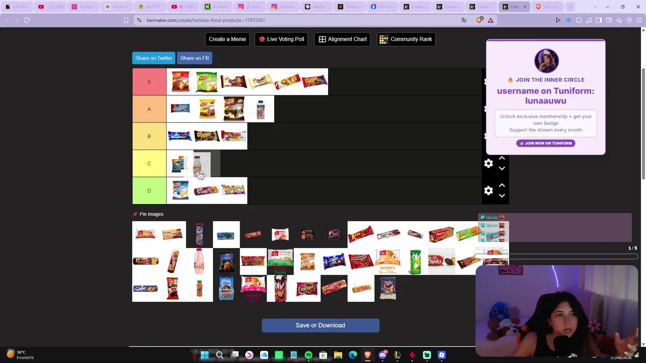Open Spotify from the taskbar
The height and width of the screenshot is (363, 646).
click(308, 355)
